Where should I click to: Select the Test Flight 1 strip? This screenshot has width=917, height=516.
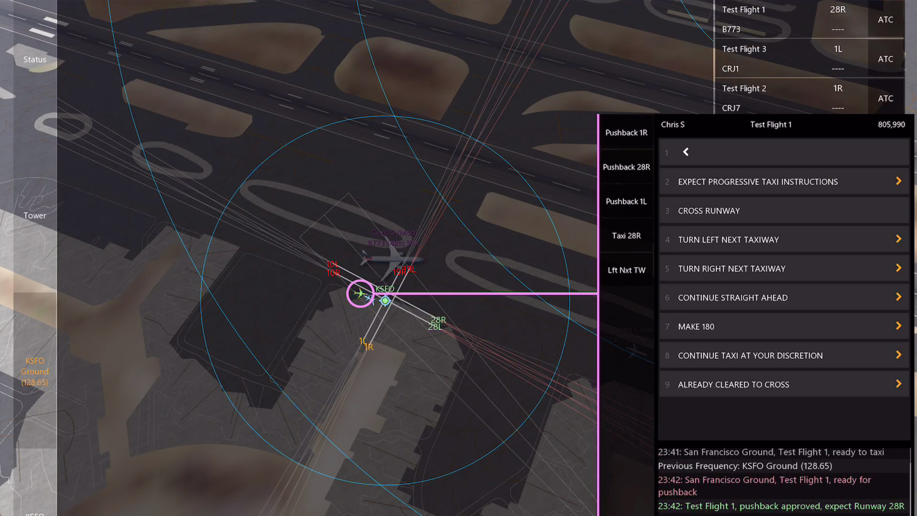tap(791, 19)
